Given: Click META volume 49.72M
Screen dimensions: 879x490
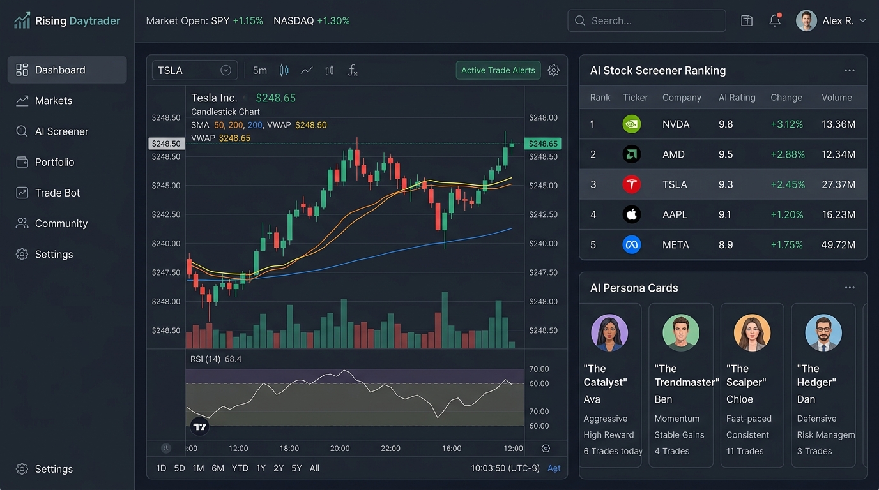Looking at the screenshot, I should pos(838,244).
